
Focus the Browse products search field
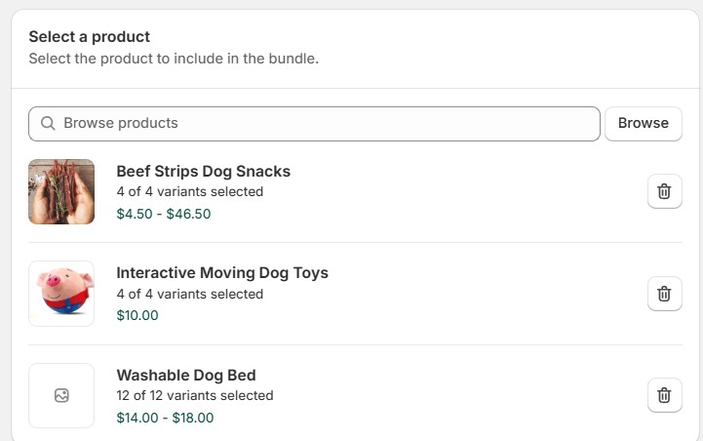point(322,124)
